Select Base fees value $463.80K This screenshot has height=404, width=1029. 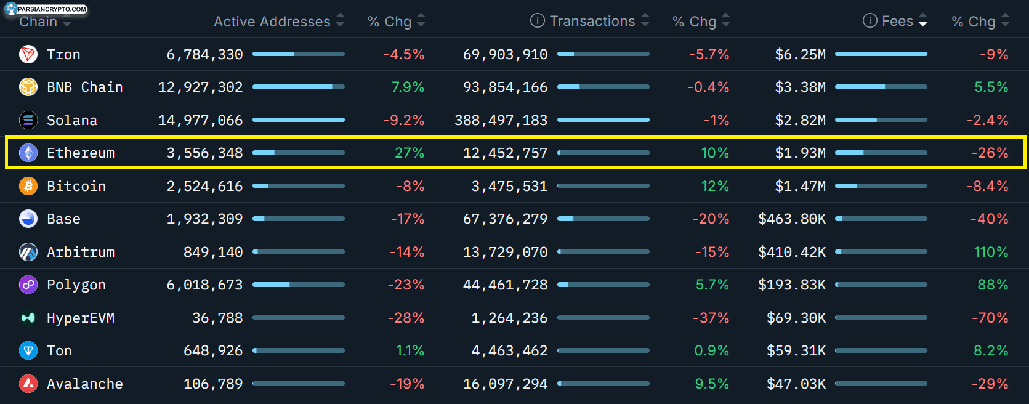click(x=792, y=219)
